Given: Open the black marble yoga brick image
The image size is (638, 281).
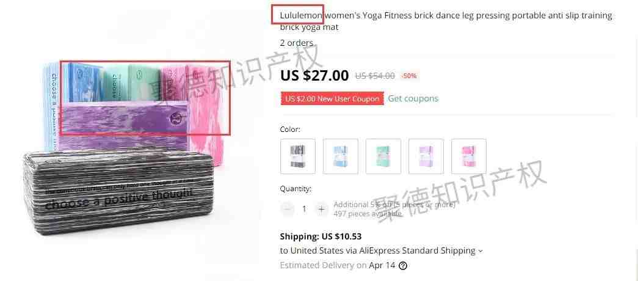Looking at the screenshot, I should pos(118,191).
